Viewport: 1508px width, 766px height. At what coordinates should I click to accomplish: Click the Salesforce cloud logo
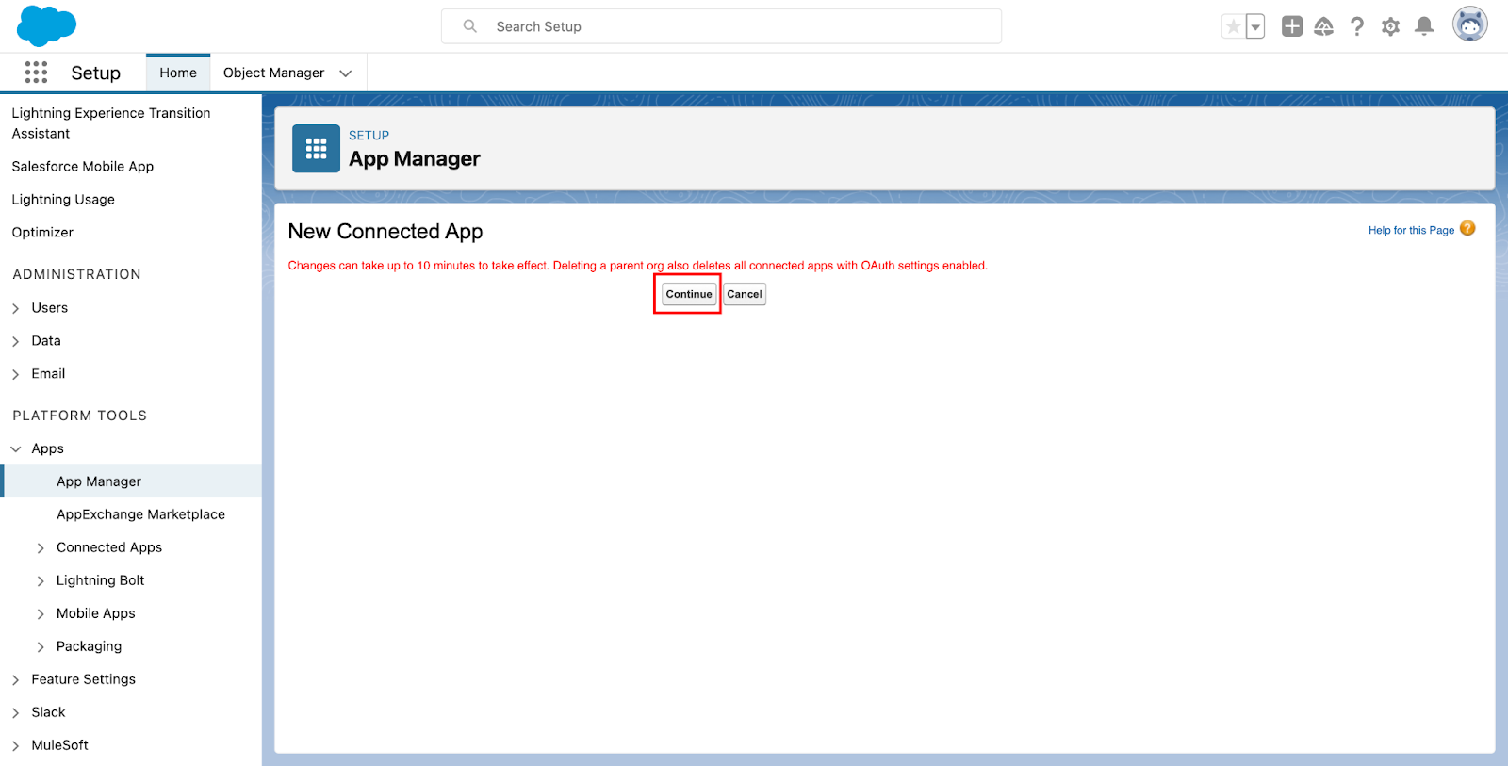(46, 25)
